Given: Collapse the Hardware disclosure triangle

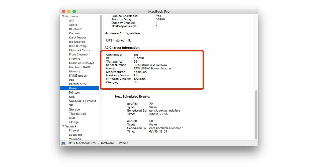Looking at the screenshot, I should [63, 16].
